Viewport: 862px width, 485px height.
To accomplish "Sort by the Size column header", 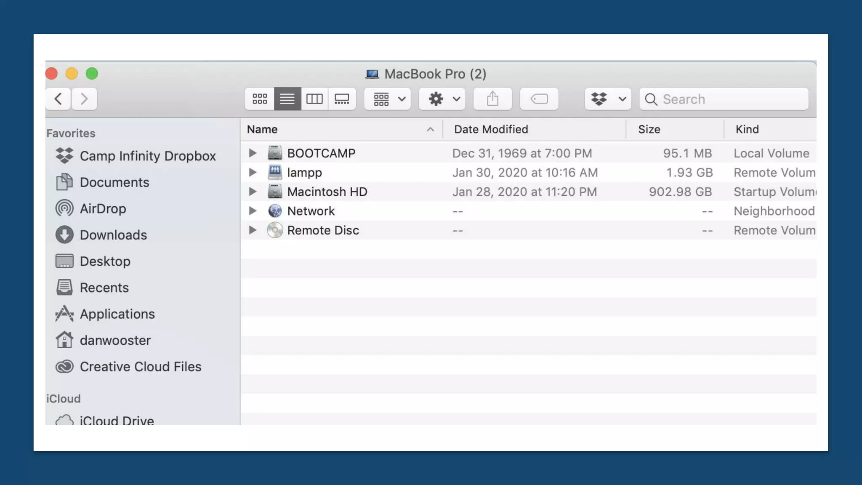I will 649,129.
